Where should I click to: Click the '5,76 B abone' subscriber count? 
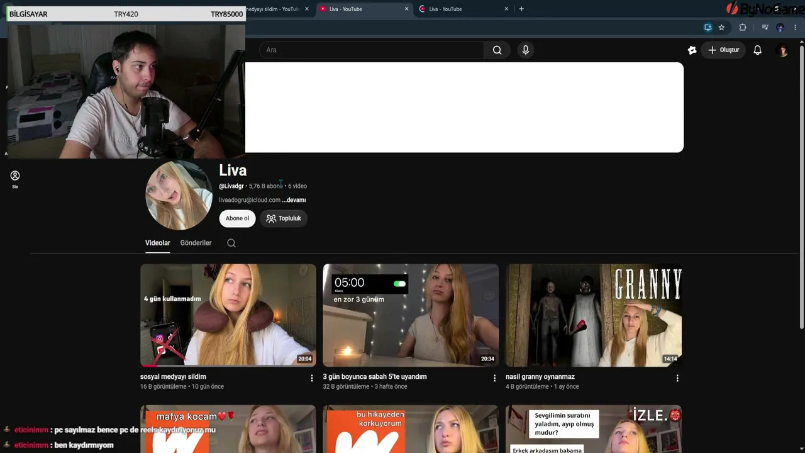pyautogui.click(x=266, y=186)
